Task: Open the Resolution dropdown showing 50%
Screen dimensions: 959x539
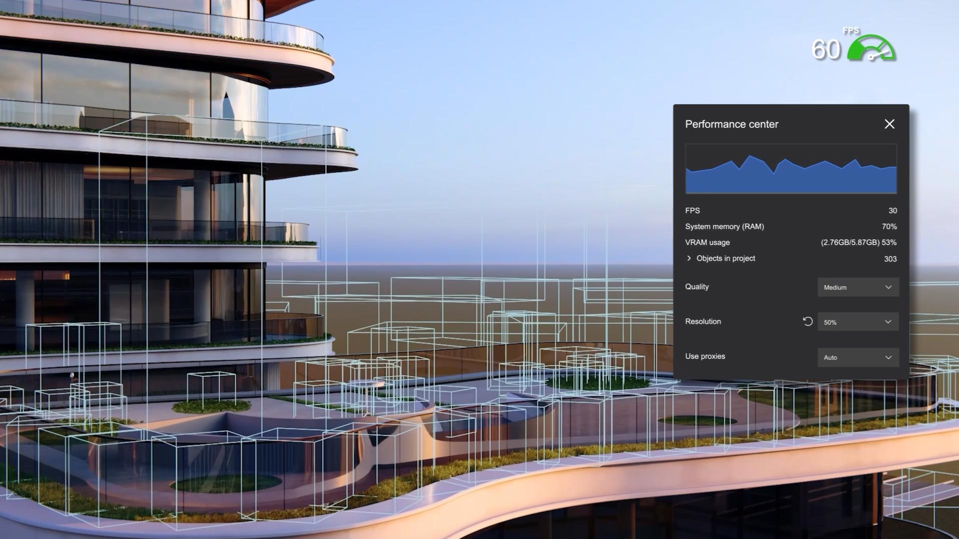Action: (x=858, y=322)
